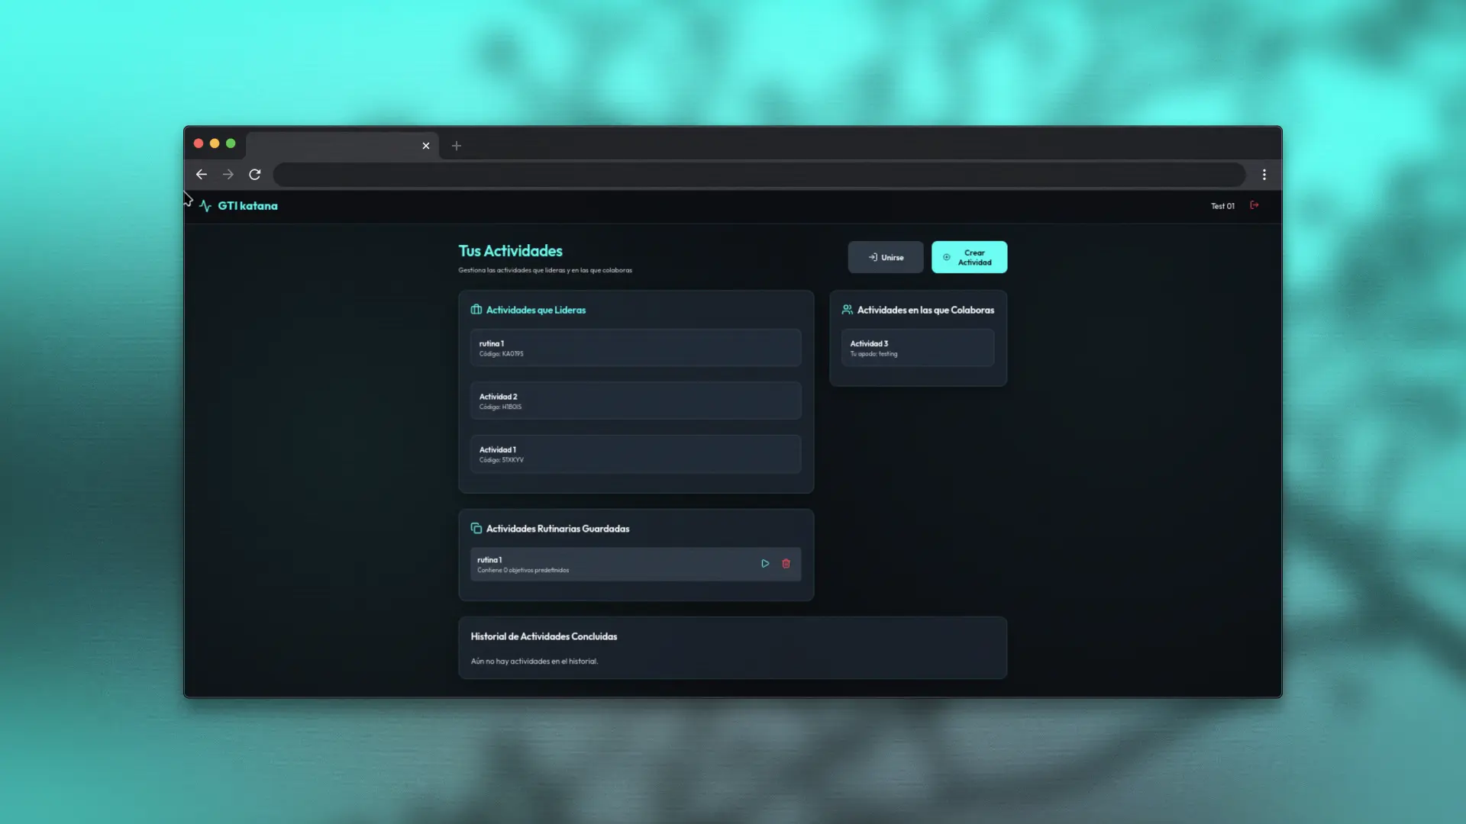Delete rutina 1 using the red trash icon
Viewport: 1466px width, 824px height.
click(x=786, y=564)
